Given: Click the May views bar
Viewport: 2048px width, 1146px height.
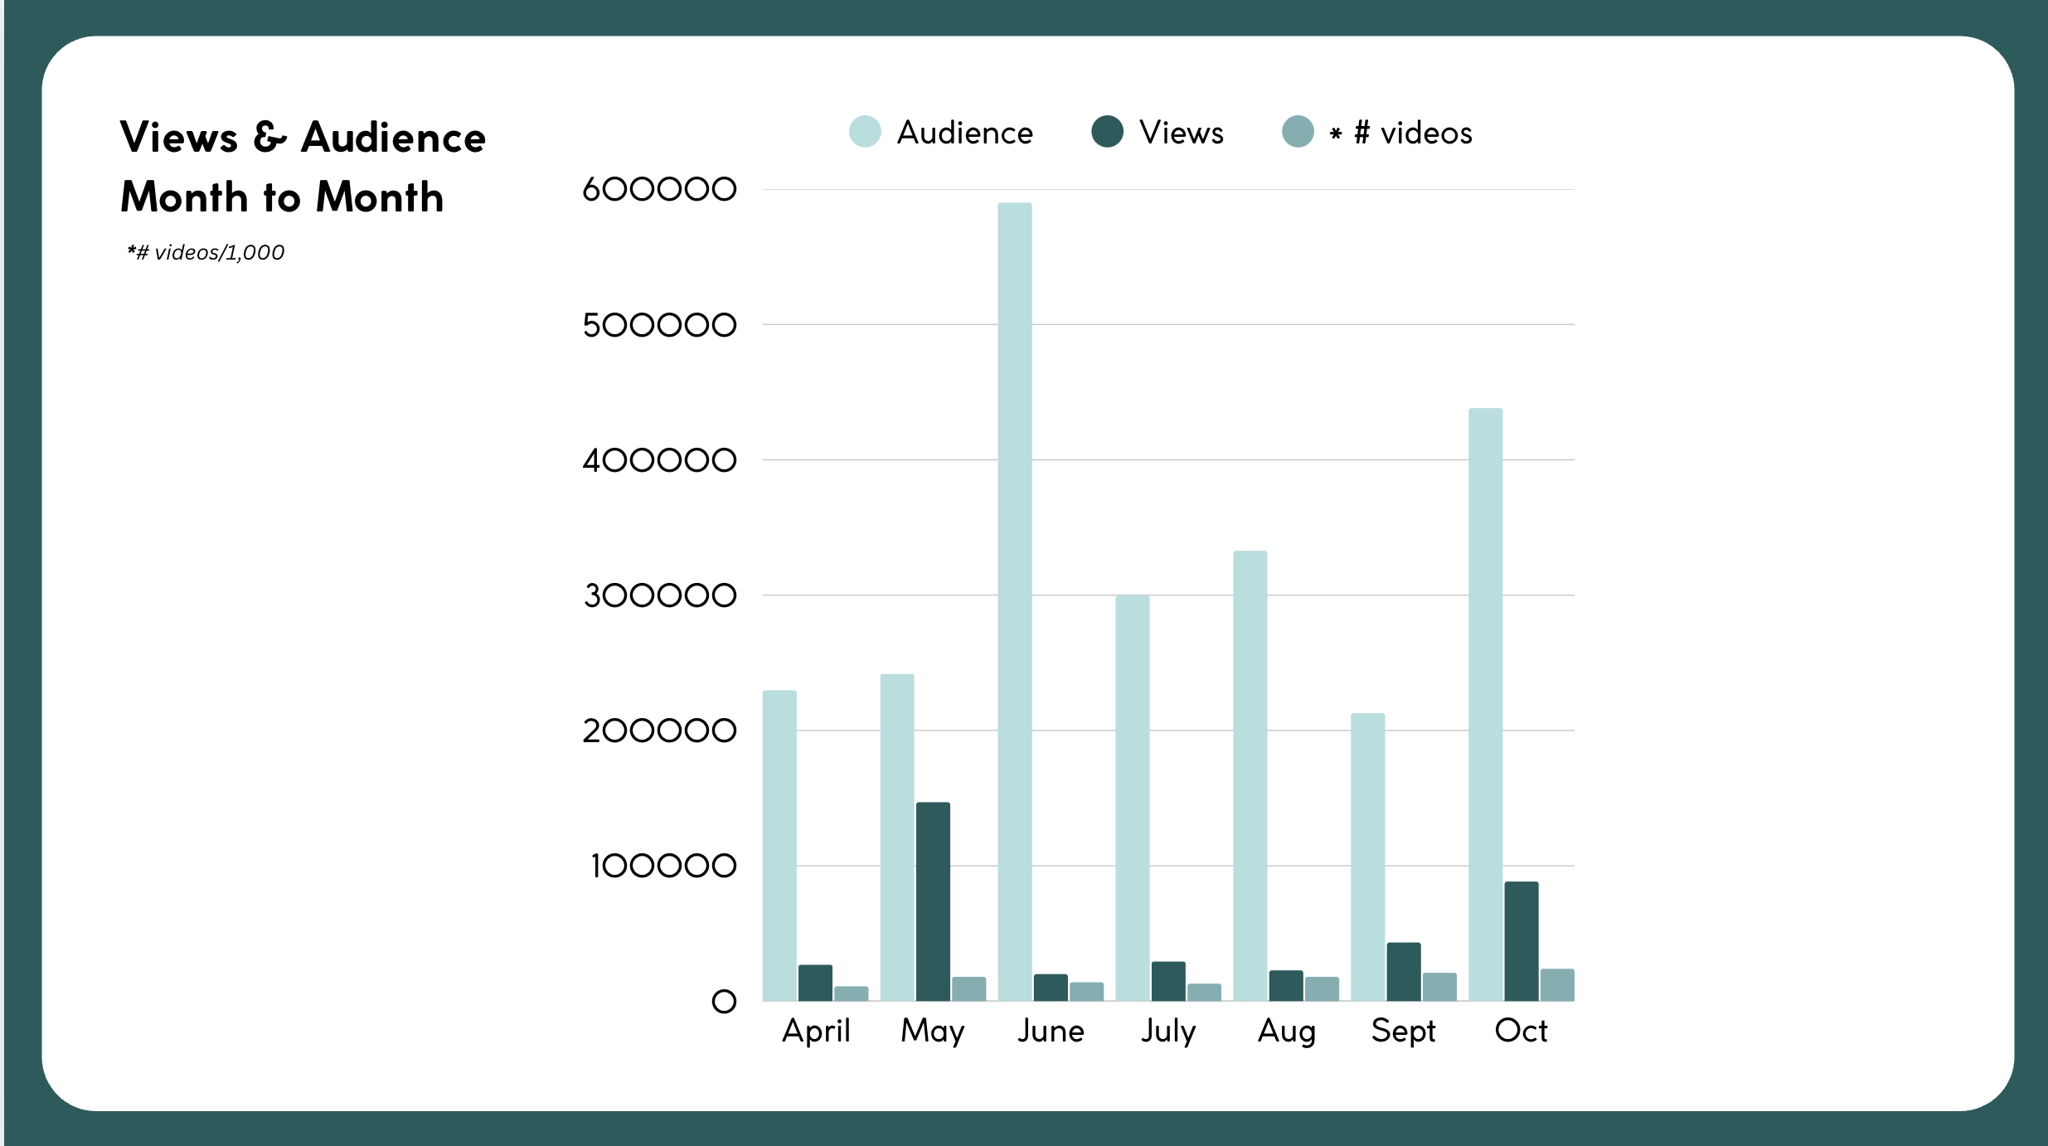Looking at the screenshot, I should (x=933, y=901).
